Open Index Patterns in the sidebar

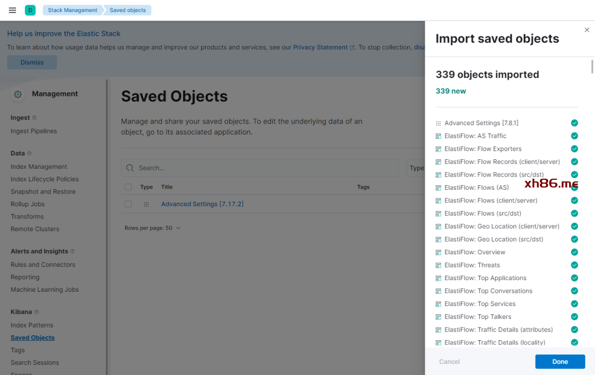(x=32, y=325)
